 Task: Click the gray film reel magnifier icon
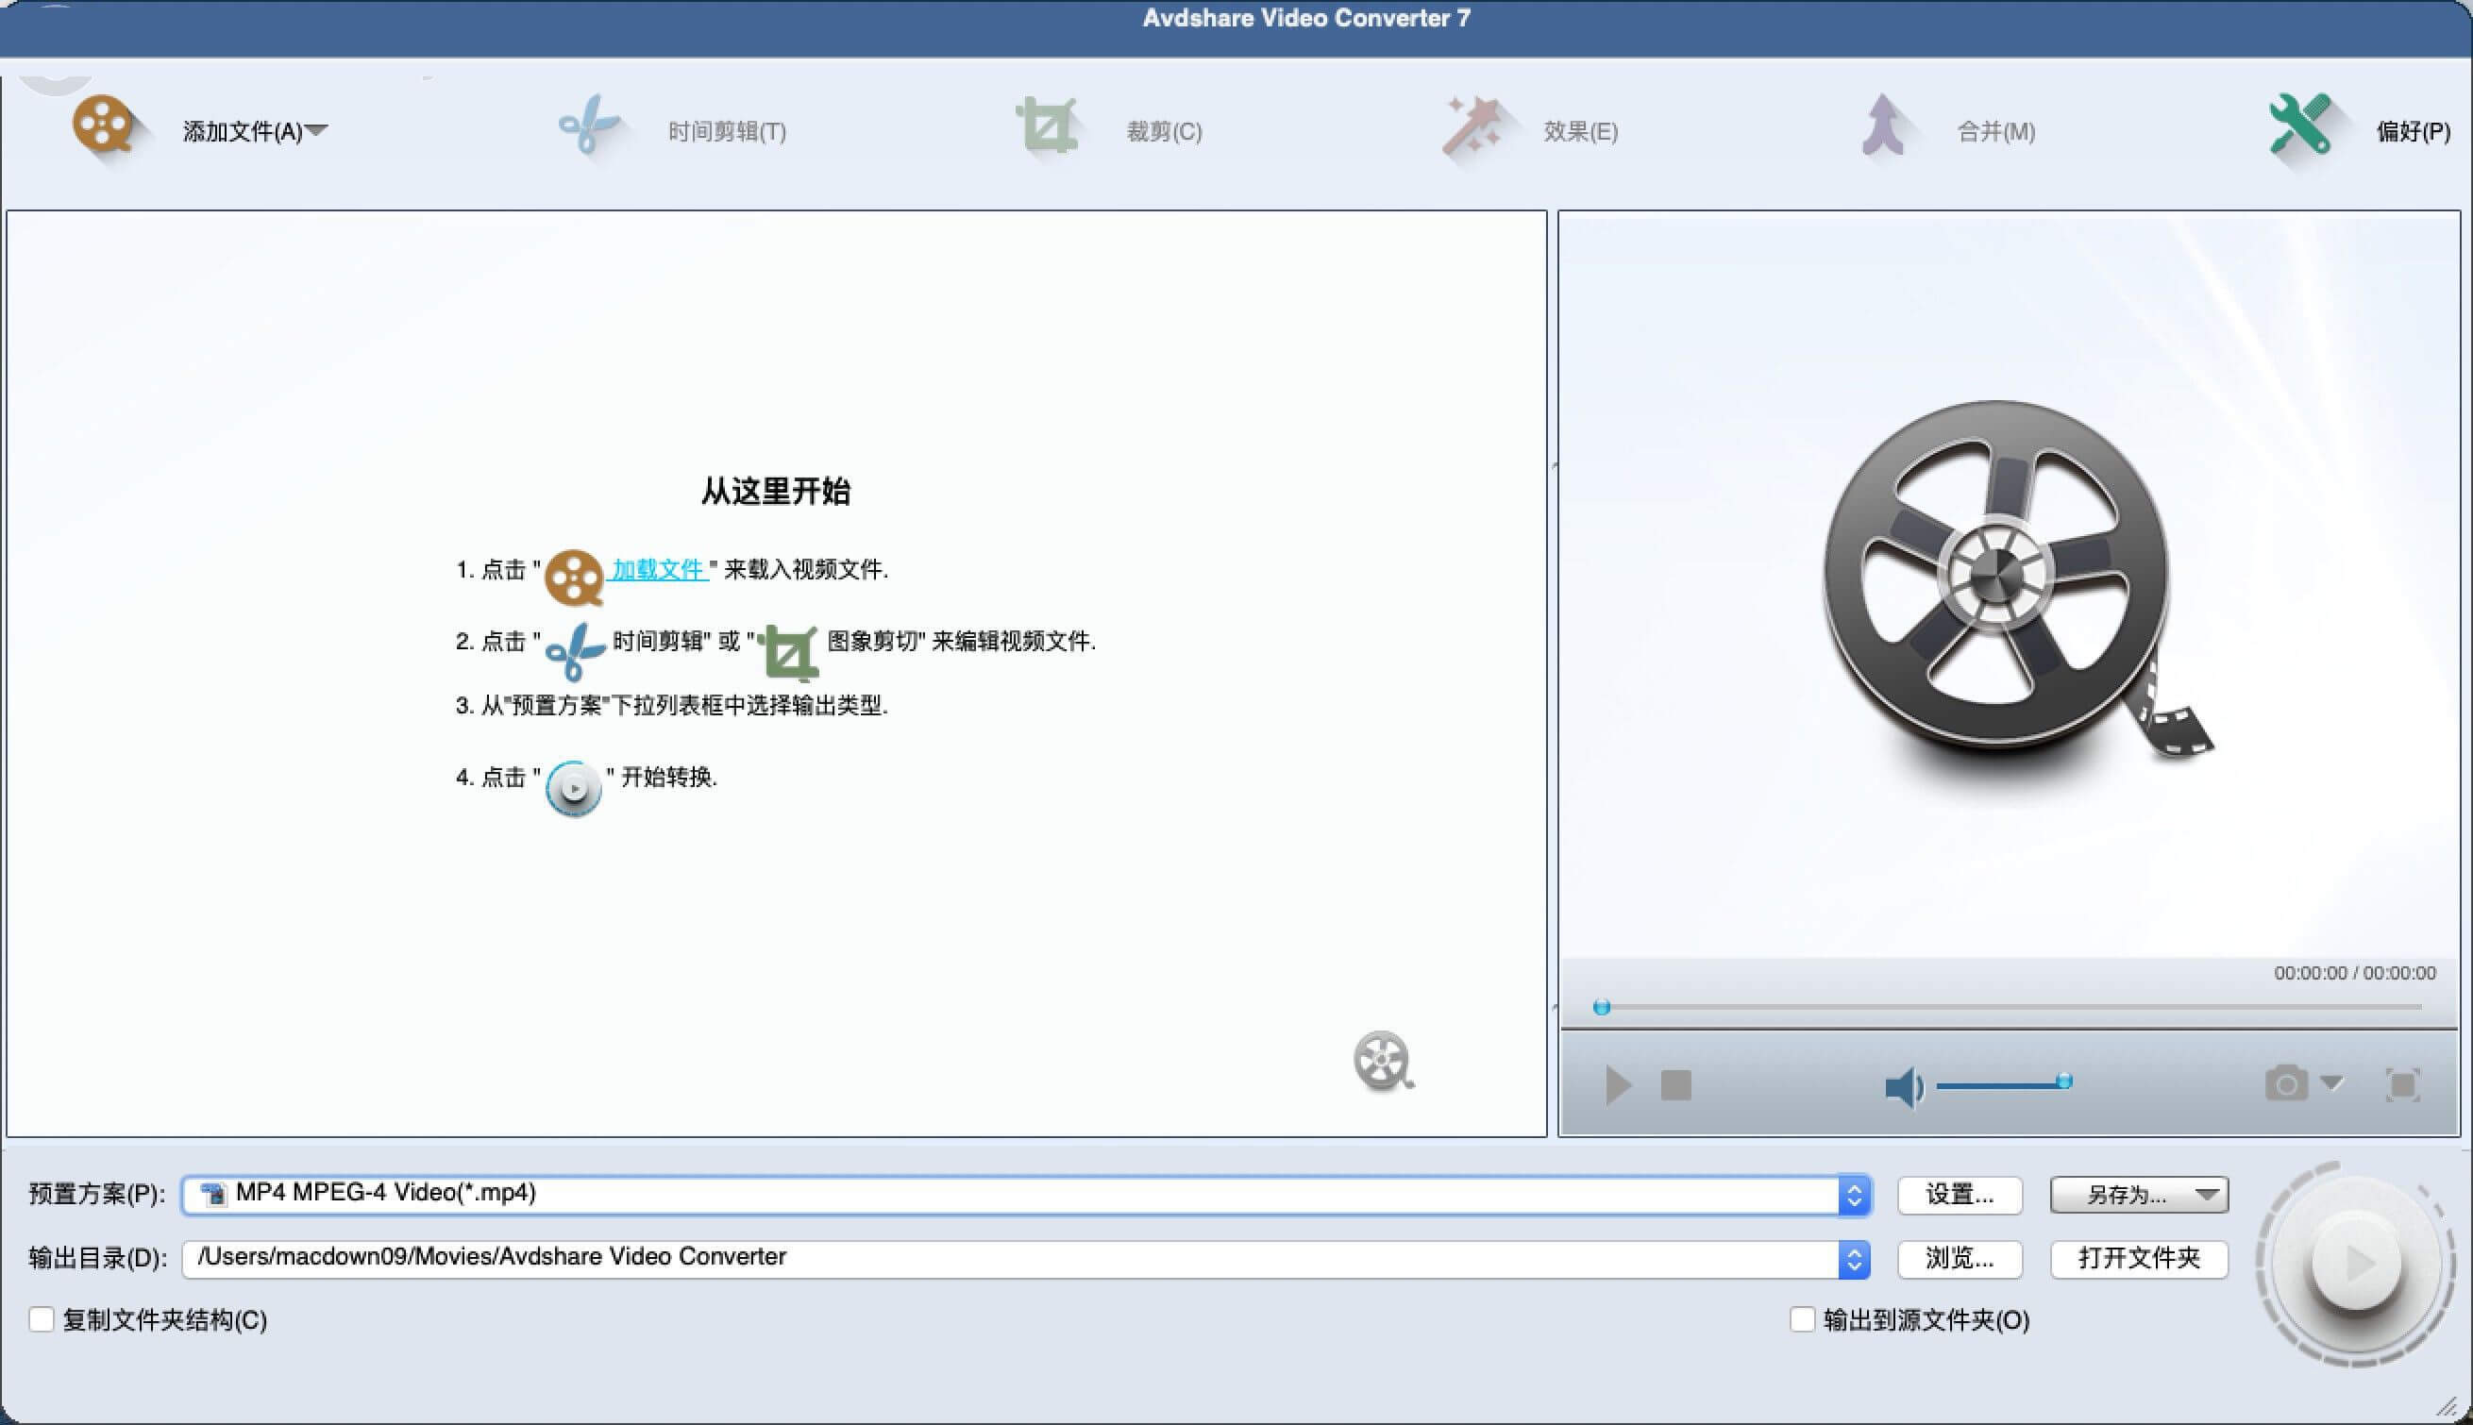(x=1383, y=1061)
